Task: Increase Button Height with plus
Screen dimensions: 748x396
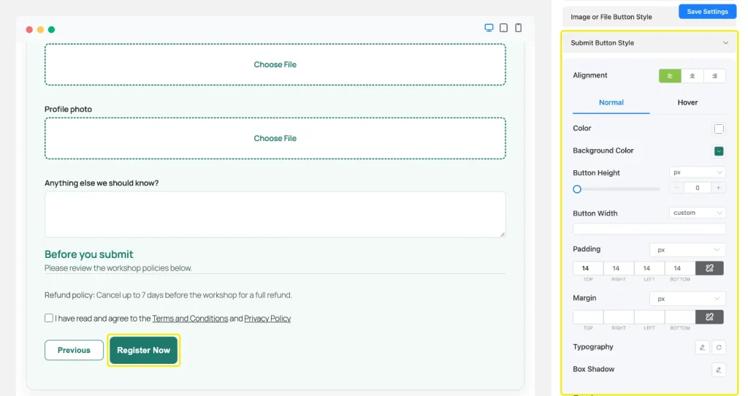Action: pyautogui.click(x=719, y=188)
